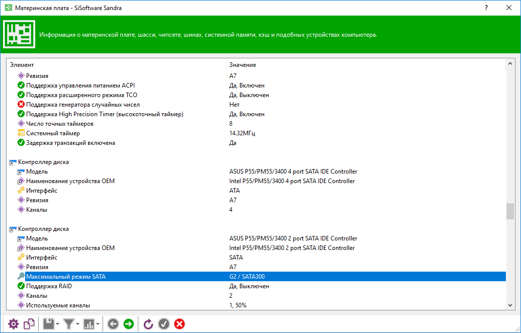
Task: Click the Да, Выключен value of the RAID row
Action: [249, 286]
